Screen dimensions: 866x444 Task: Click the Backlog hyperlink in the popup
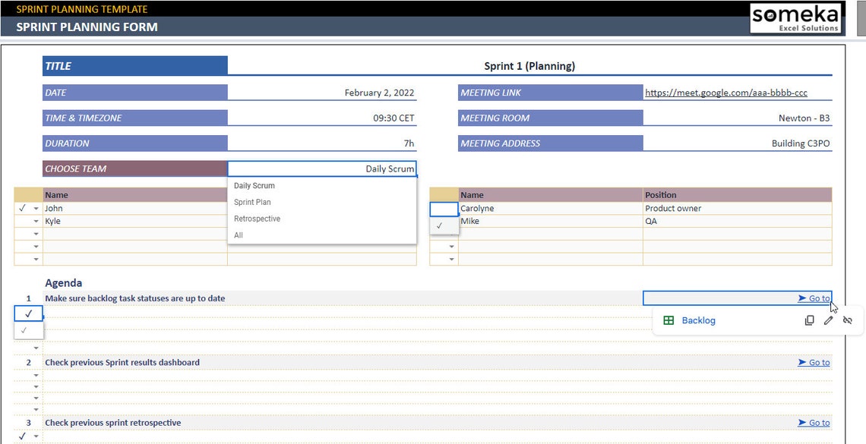(699, 320)
